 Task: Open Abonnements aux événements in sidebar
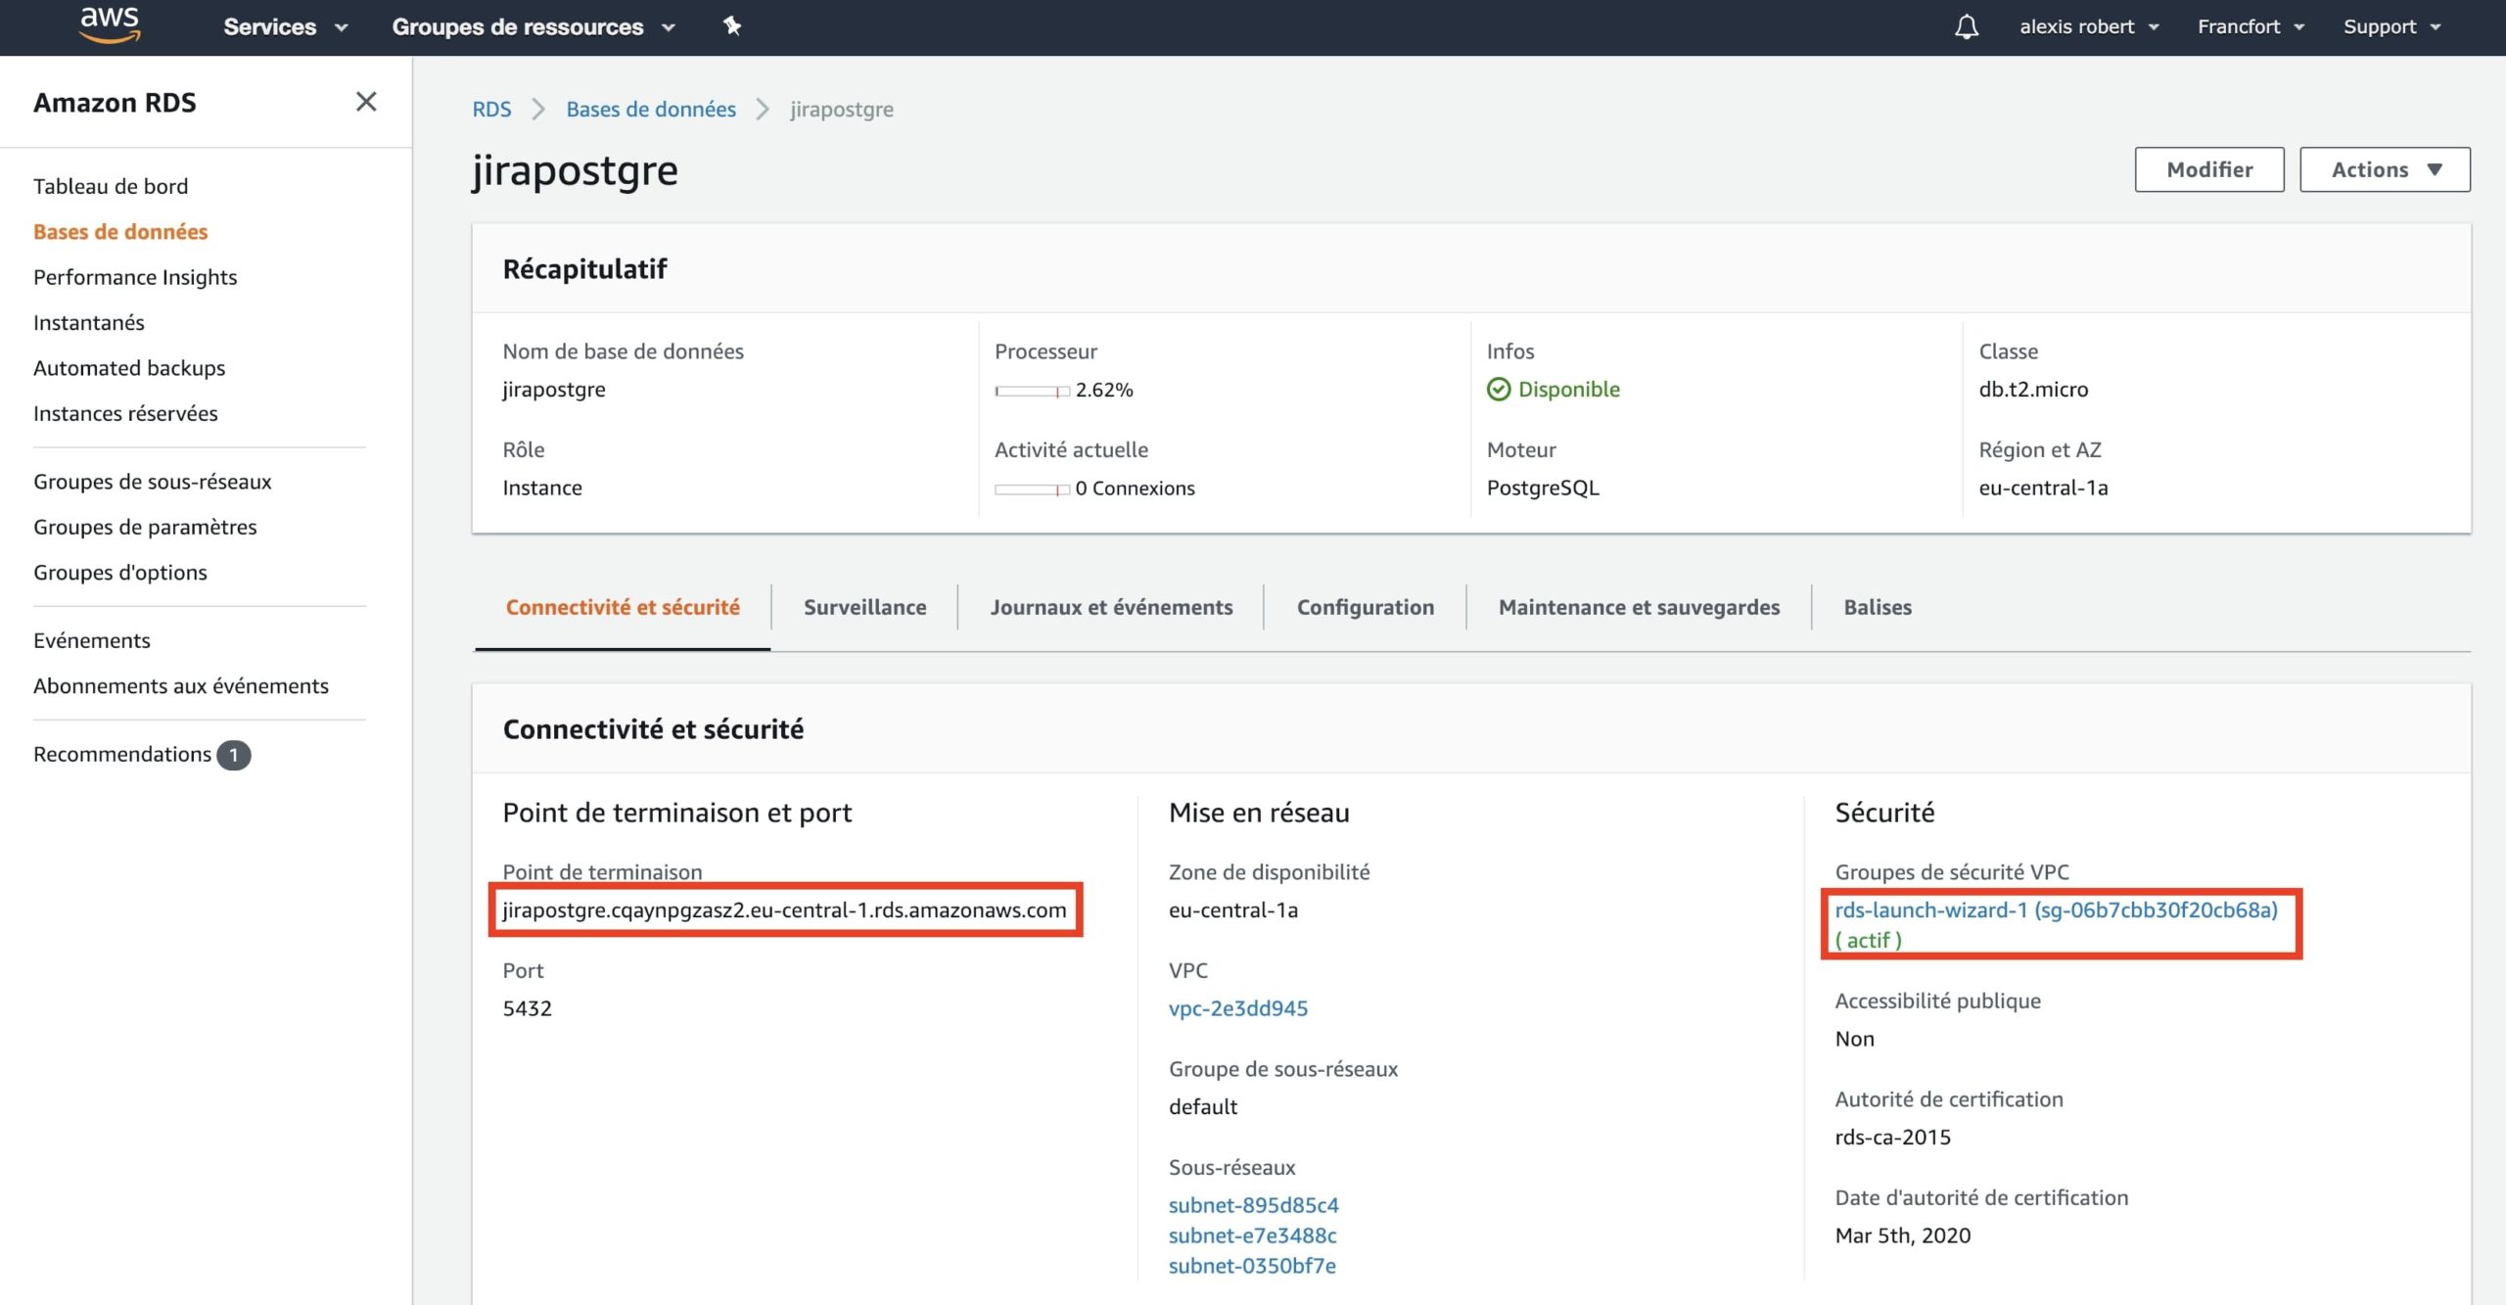(181, 685)
